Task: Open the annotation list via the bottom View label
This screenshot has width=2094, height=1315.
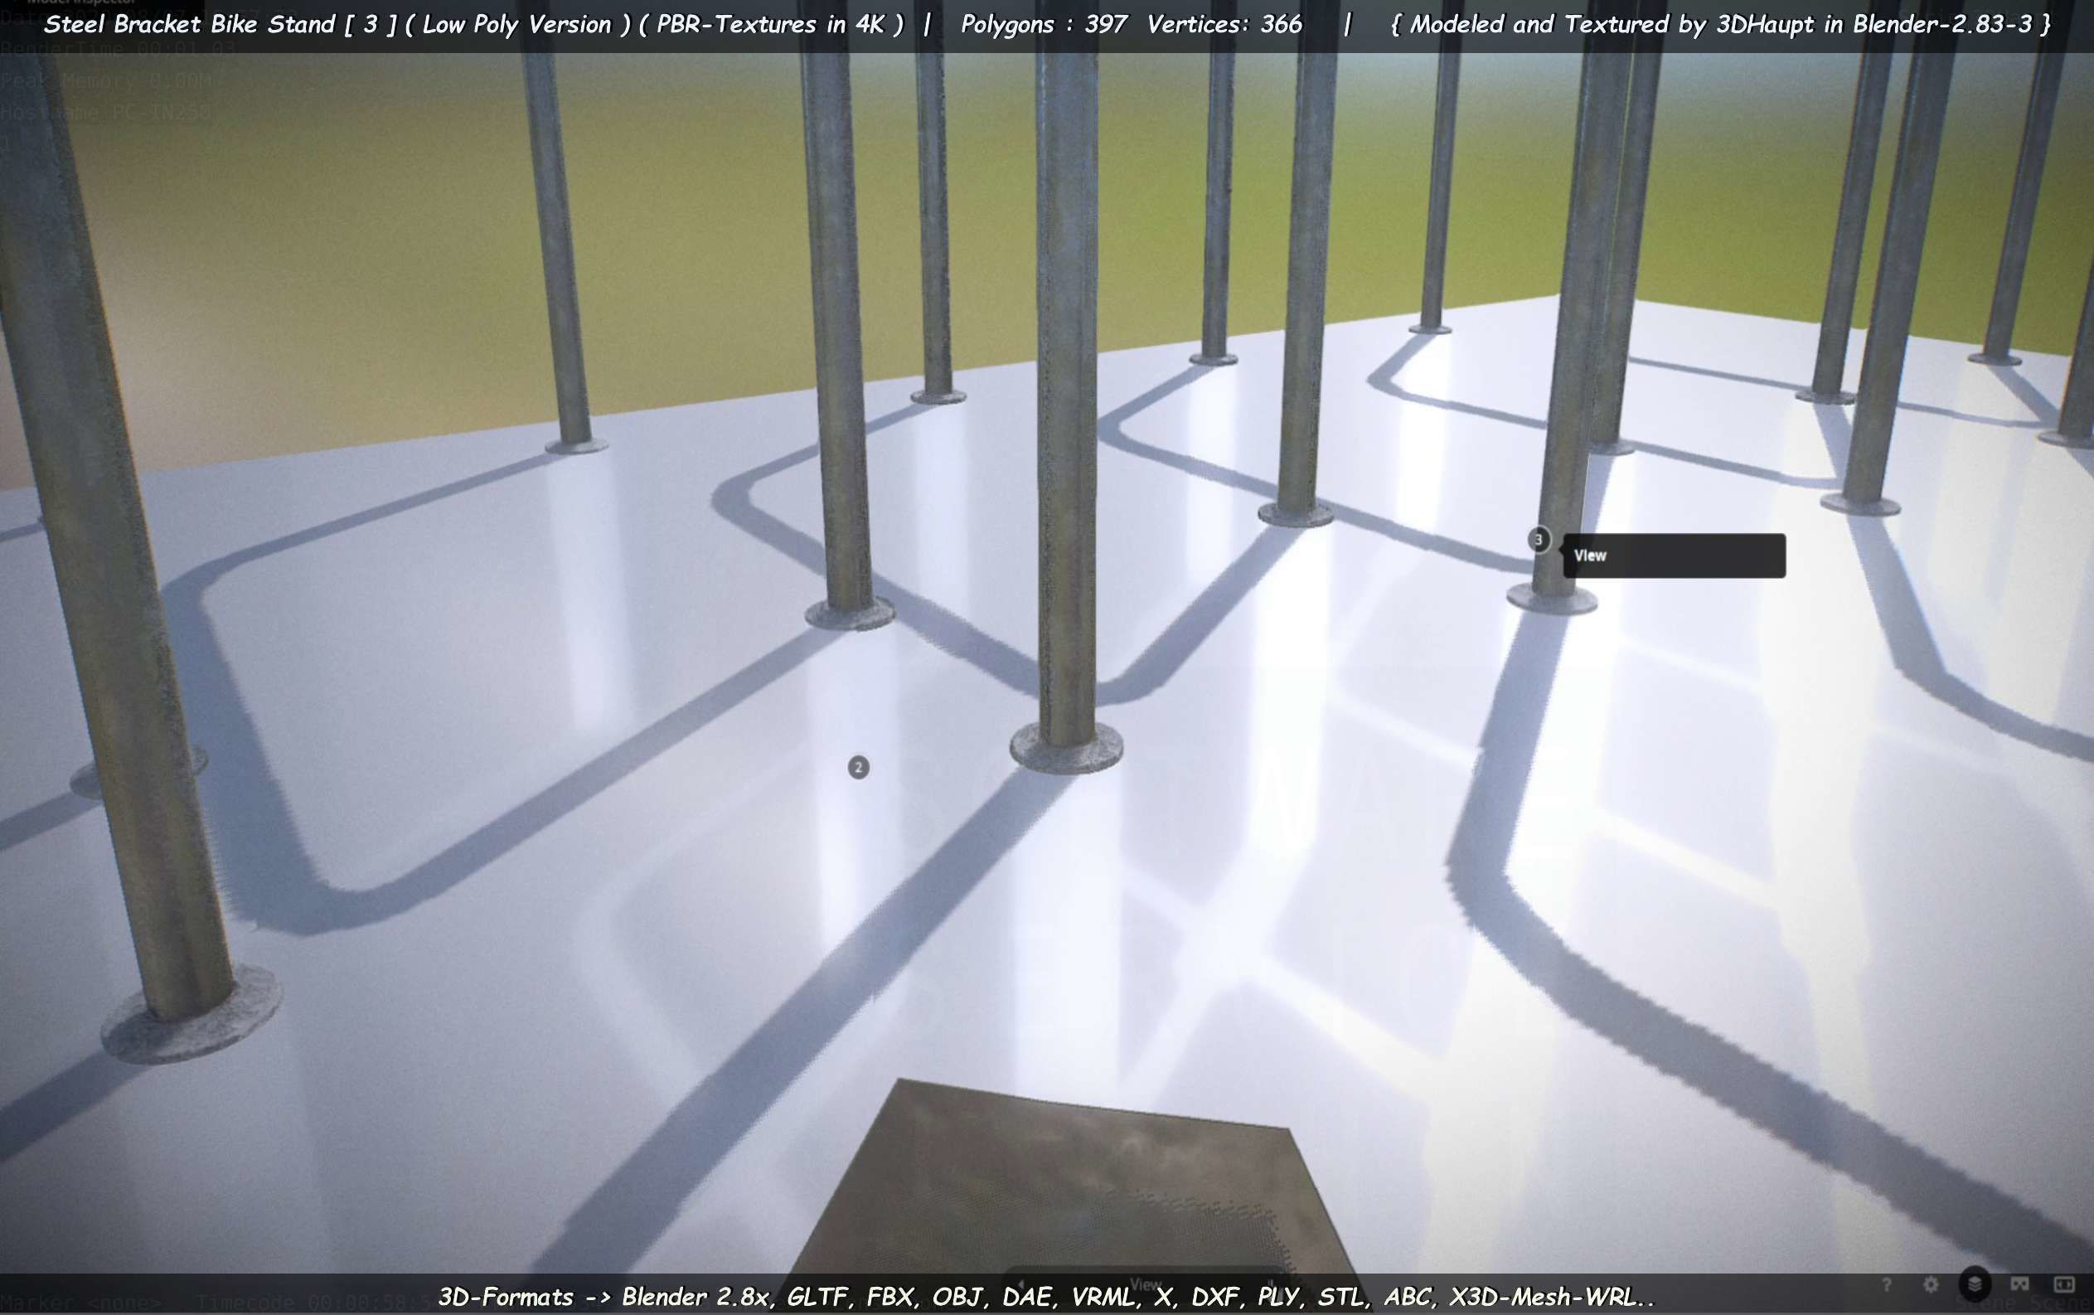Action: pos(1146,1284)
